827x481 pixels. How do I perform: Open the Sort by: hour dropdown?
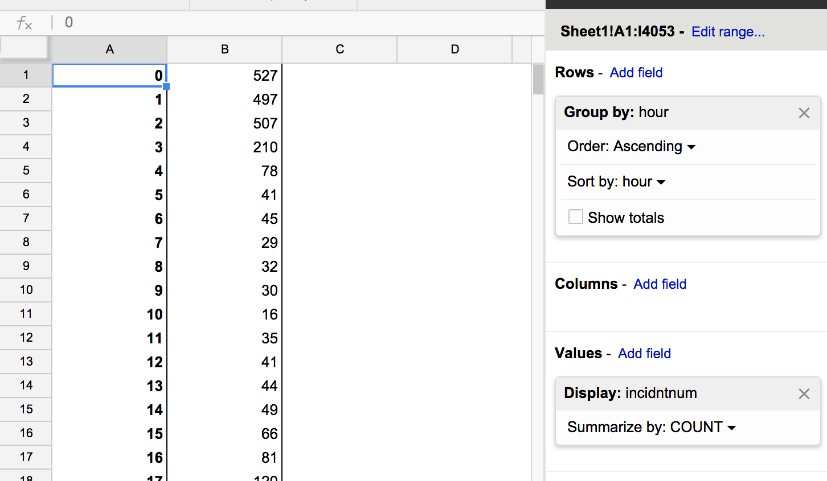[x=616, y=182]
